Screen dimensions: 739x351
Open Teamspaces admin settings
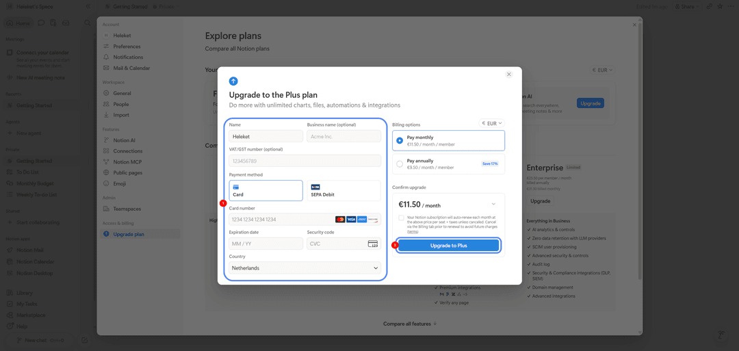click(127, 209)
